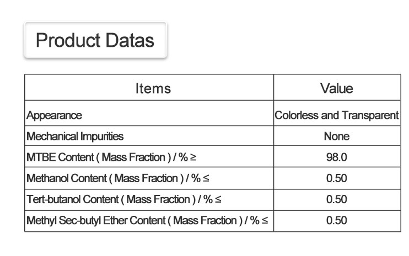Image resolution: width=409 pixels, height=256 pixels.
Task: Click the Mechanical Impurities row label
Action: (75, 137)
